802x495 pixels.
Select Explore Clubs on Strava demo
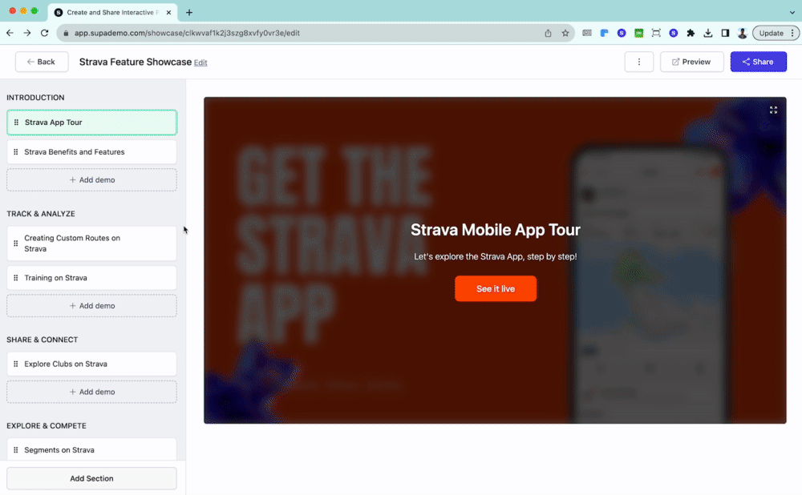click(x=91, y=364)
